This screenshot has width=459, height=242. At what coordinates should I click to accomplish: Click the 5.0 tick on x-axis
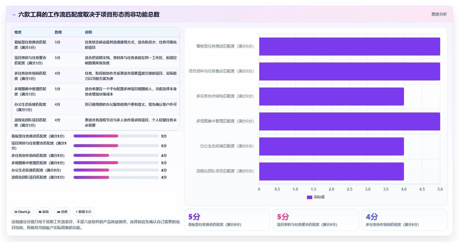[440, 189]
